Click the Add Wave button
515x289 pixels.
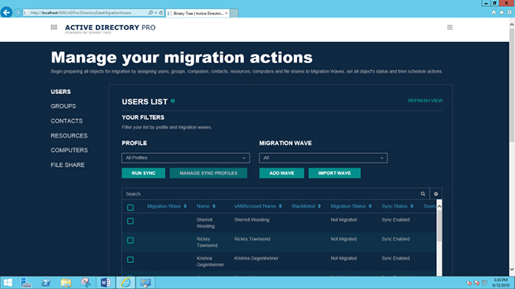coord(281,173)
